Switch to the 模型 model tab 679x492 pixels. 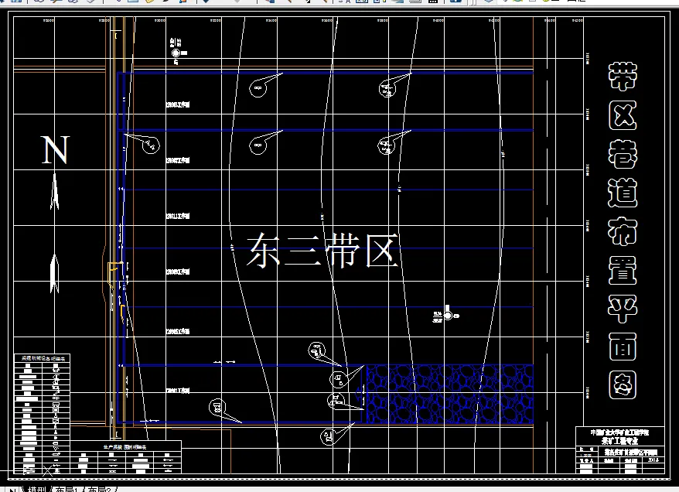(x=37, y=489)
